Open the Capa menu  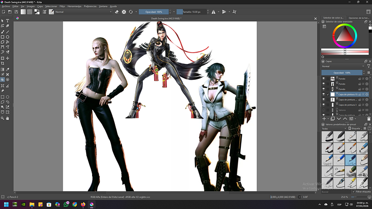pyautogui.click(x=40, y=6)
